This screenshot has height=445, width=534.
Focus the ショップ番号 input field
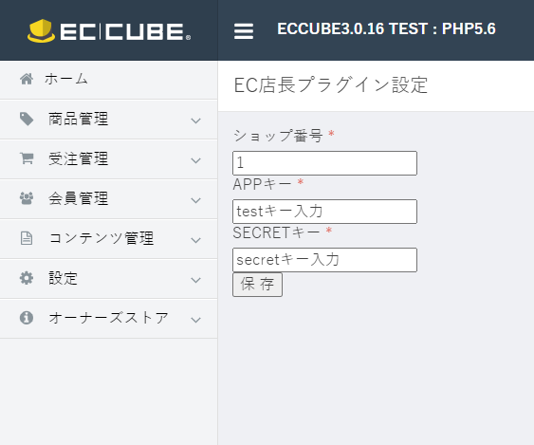click(x=325, y=163)
